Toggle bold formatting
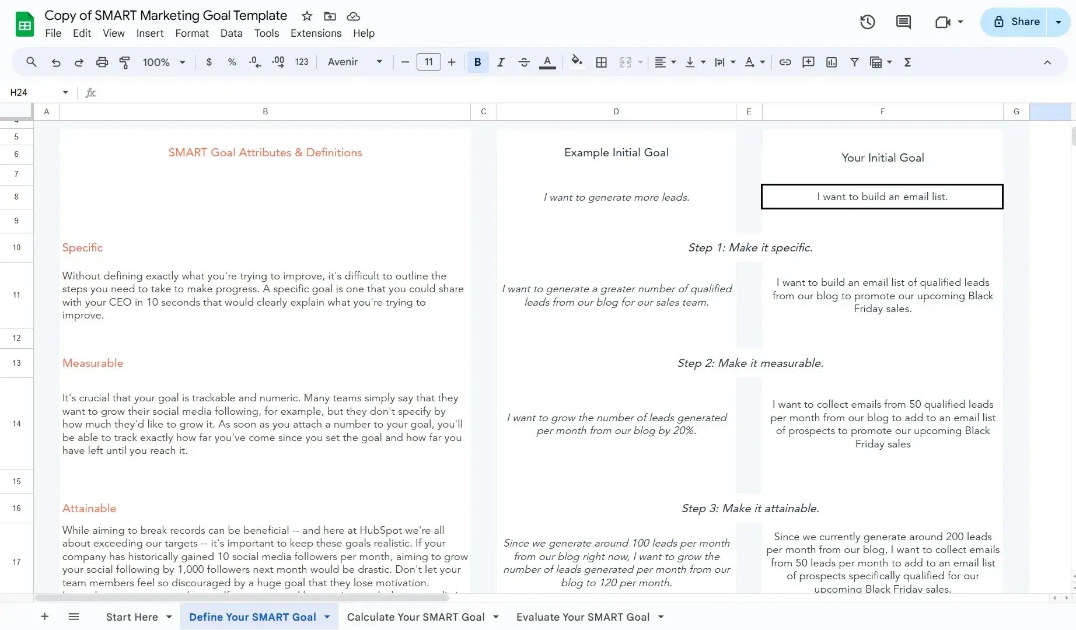Image resolution: width=1076 pixels, height=630 pixels. point(477,62)
